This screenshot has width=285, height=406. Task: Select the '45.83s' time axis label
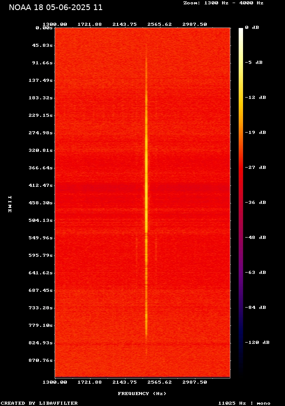[42, 45]
